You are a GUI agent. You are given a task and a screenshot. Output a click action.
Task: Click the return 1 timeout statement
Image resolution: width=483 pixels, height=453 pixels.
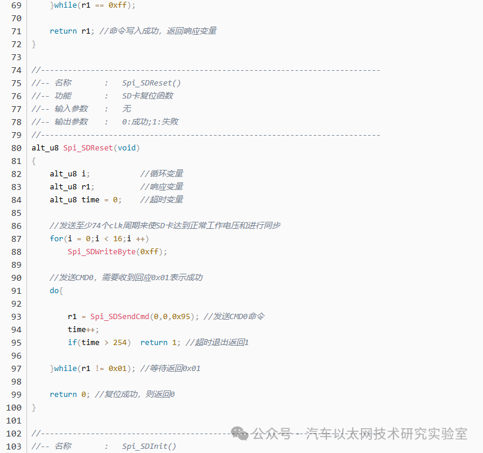click(160, 343)
